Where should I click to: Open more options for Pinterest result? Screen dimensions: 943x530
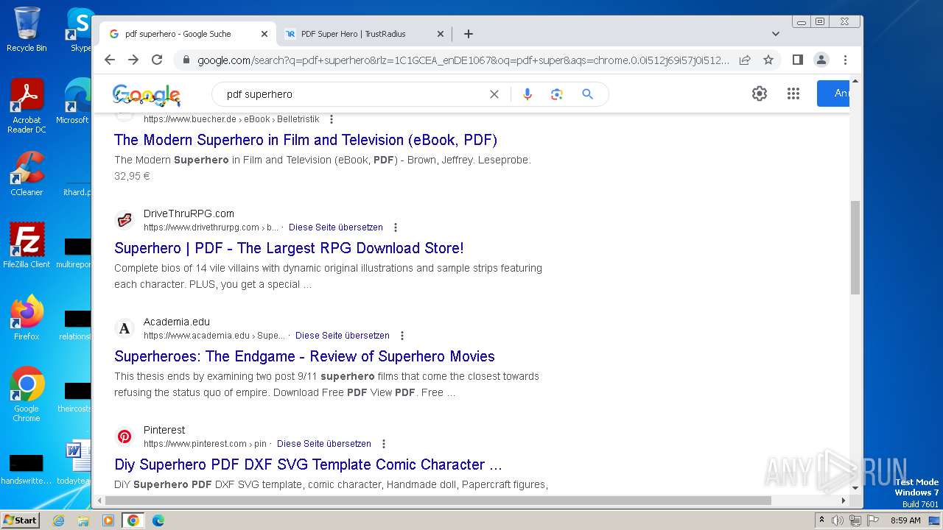384,444
